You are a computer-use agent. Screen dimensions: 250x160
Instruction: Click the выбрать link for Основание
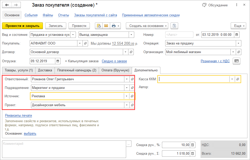[30, 134]
